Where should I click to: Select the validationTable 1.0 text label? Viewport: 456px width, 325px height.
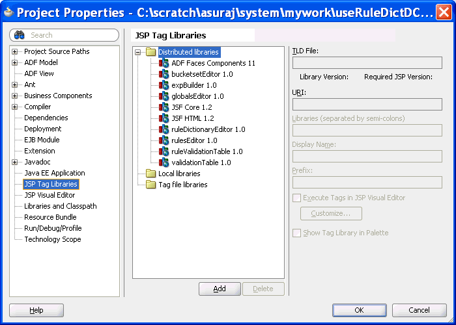pos(201,162)
